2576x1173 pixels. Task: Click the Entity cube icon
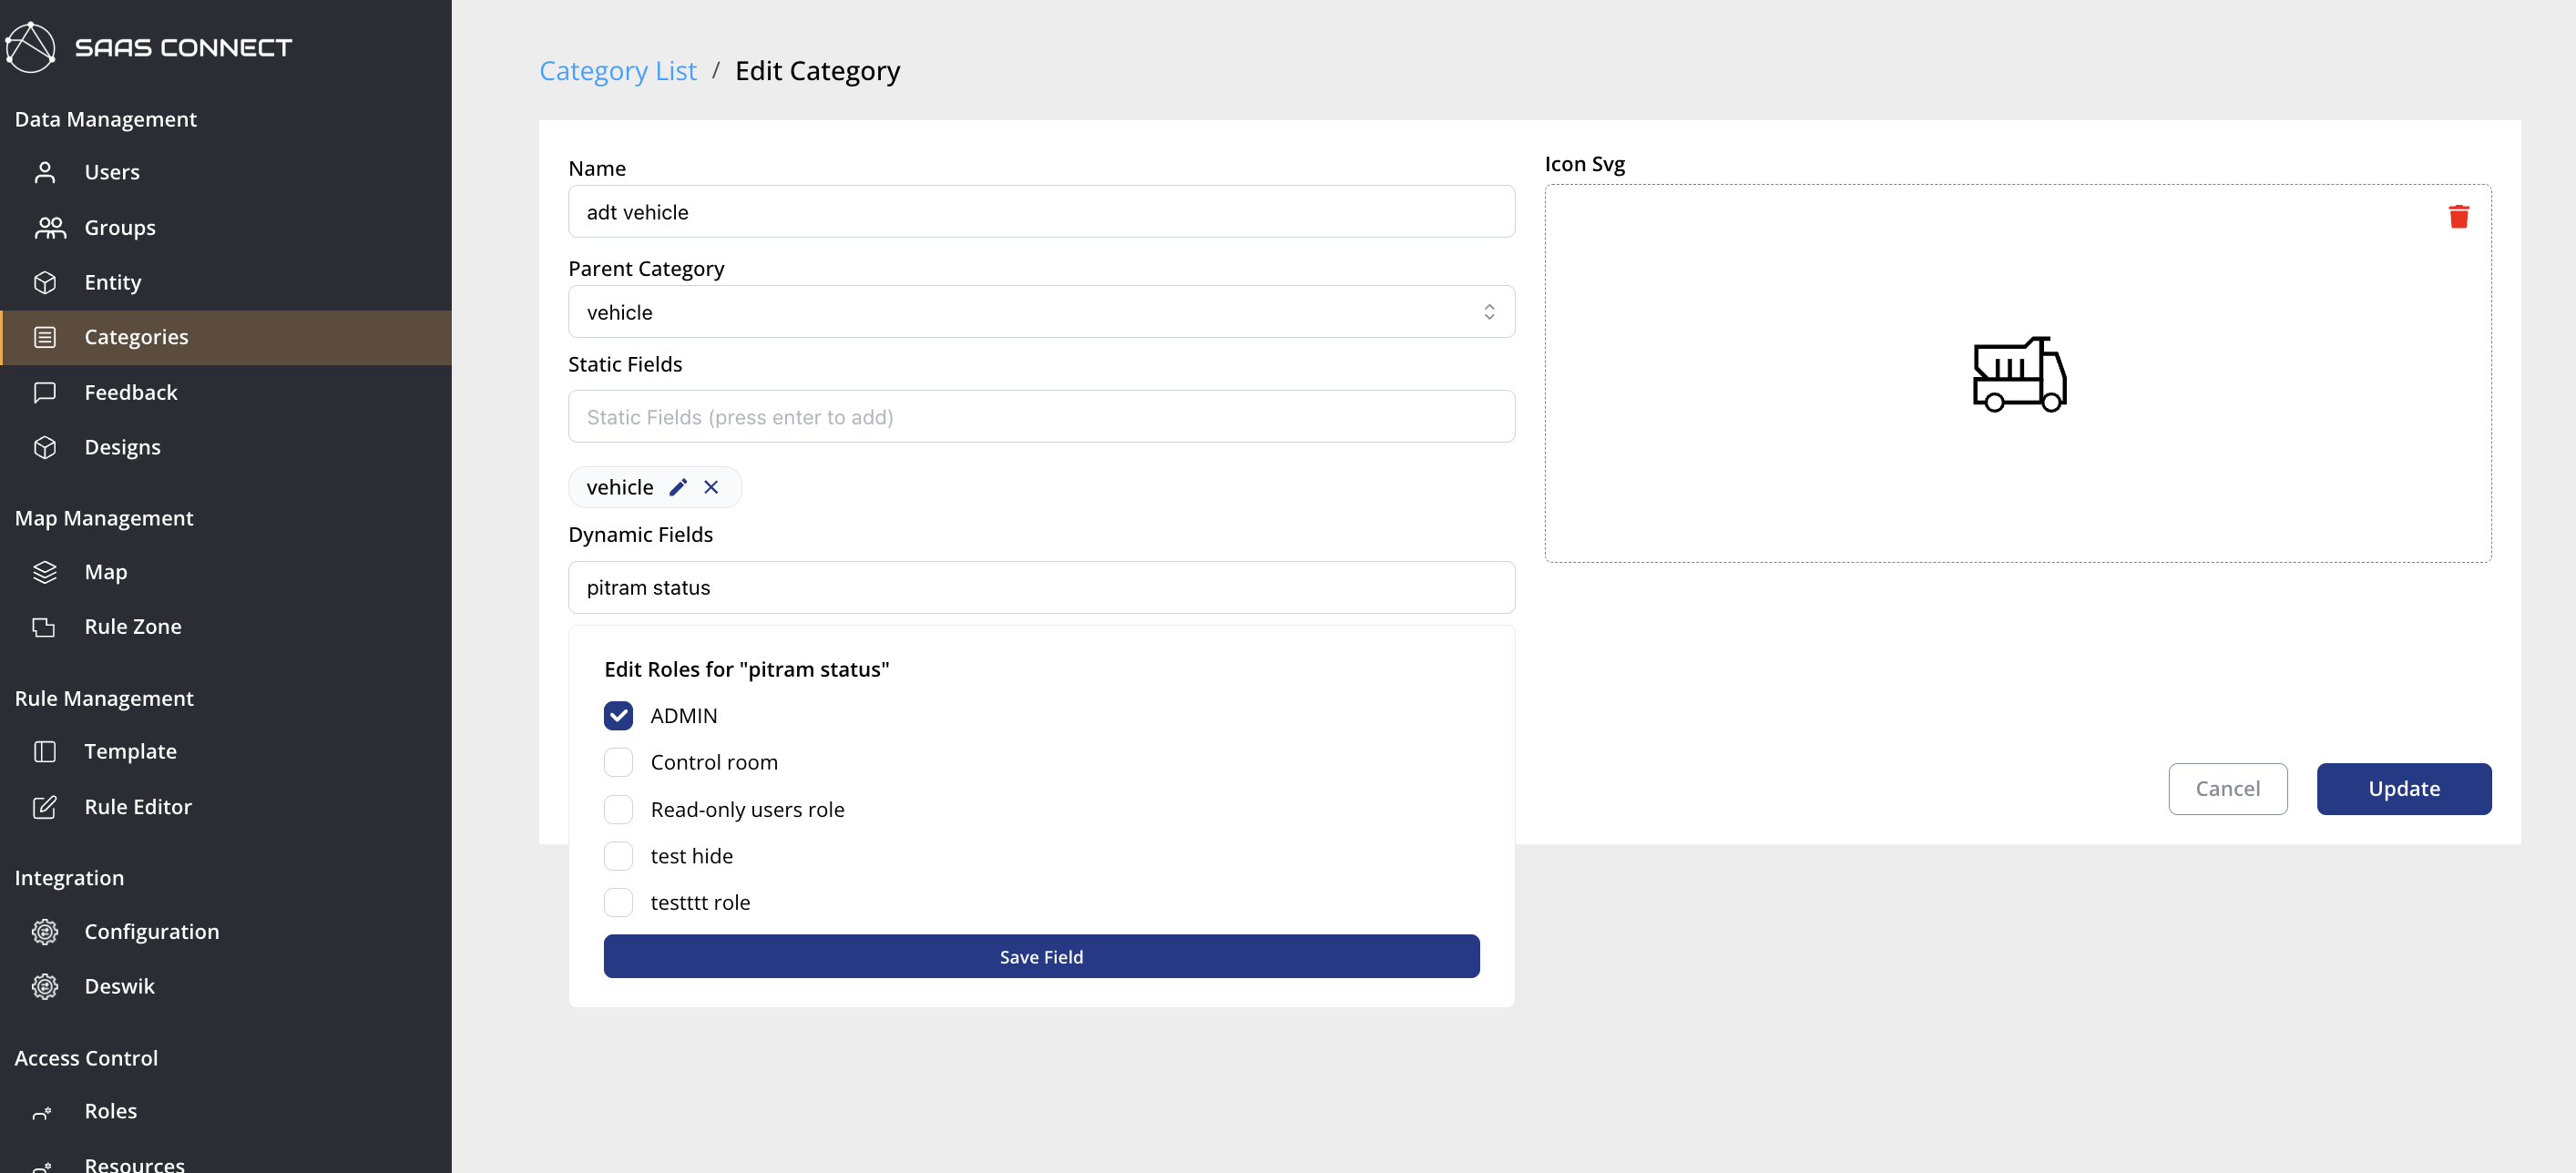click(x=46, y=282)
